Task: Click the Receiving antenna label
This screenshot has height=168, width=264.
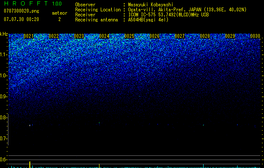Action: 97,20
